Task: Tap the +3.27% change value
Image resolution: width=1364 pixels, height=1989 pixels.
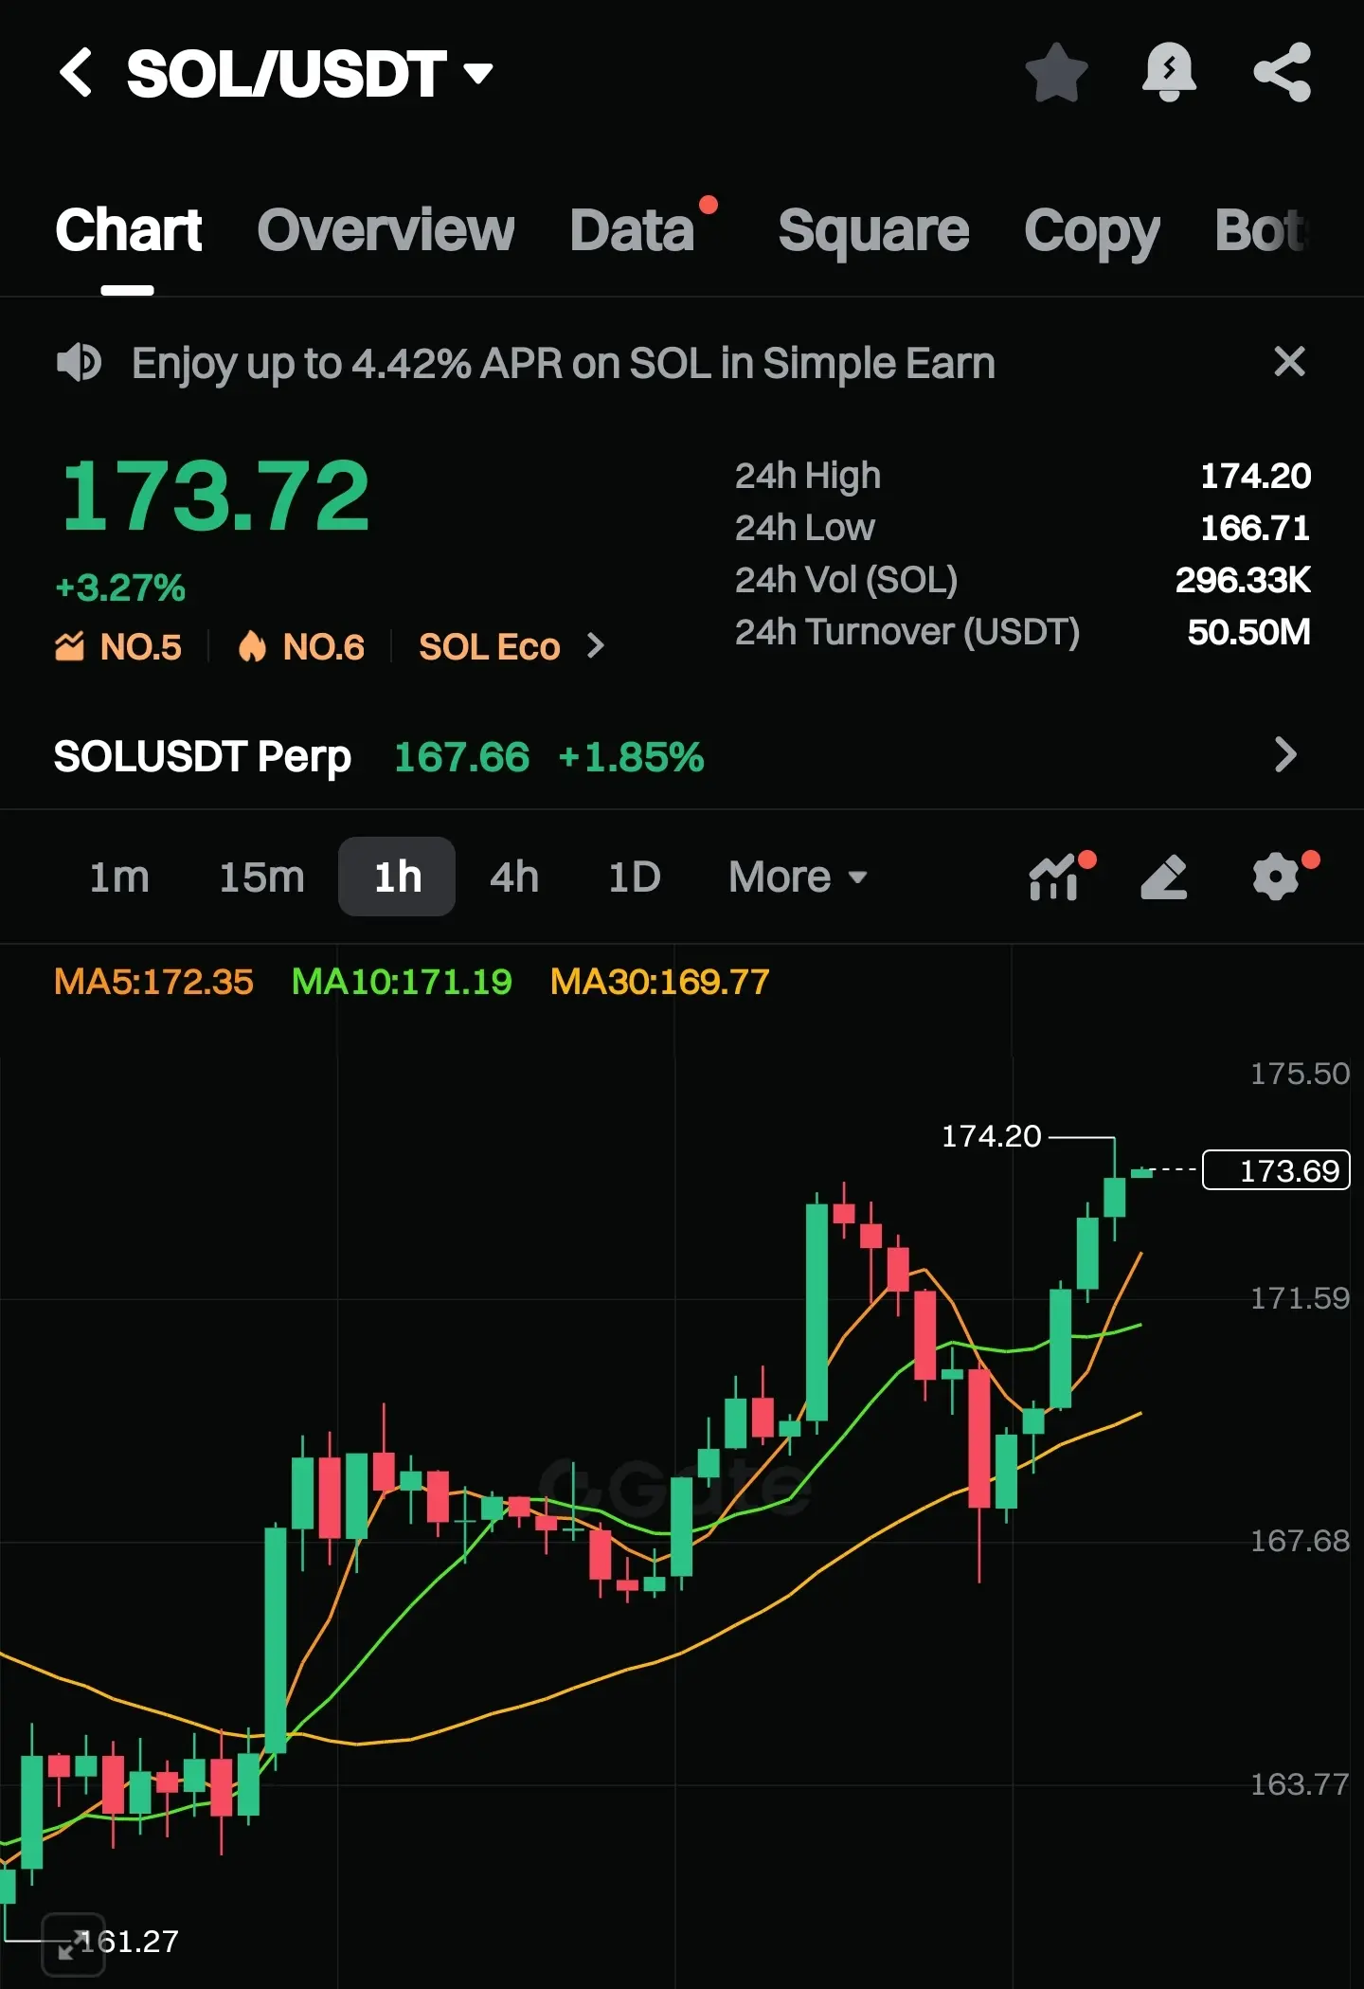Action: click(120, 588)
